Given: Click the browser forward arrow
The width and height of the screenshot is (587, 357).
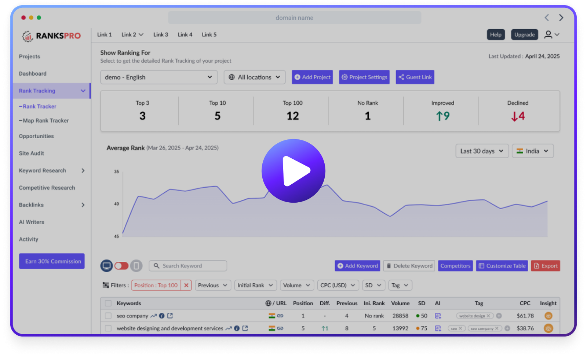Looking at the screenshot, I should click(561, 18).
